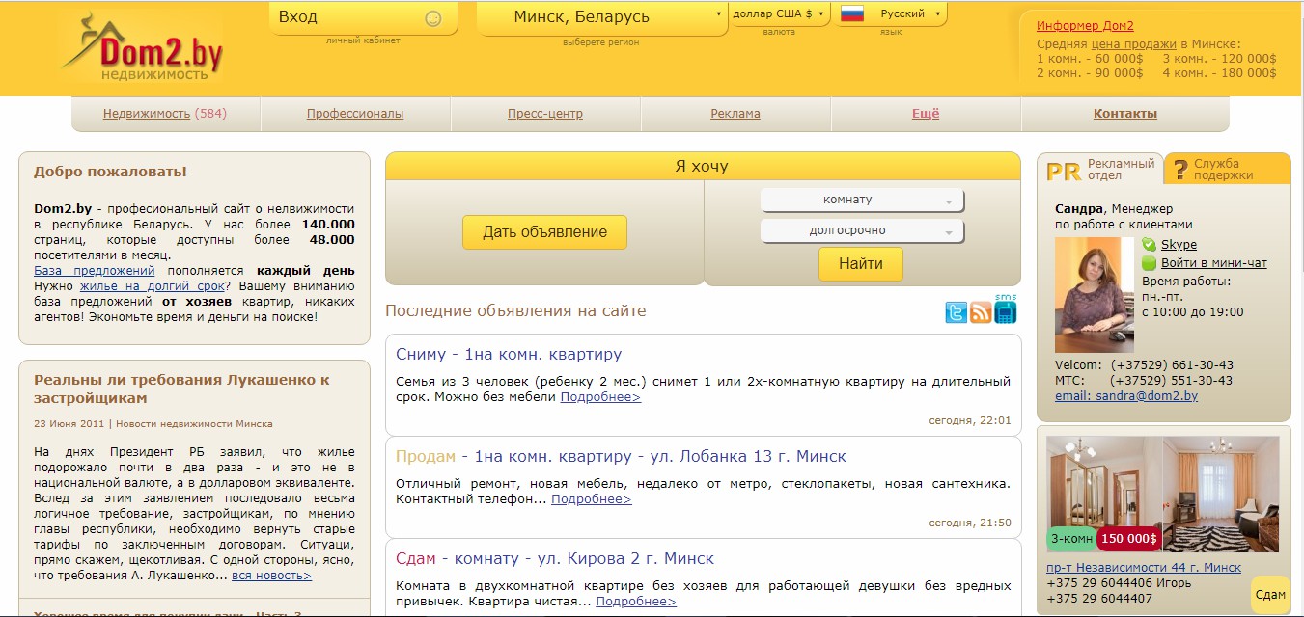This screenshot has width=1304, height=617.
Task: Open the Вход login field
Action: coord(363,17)
